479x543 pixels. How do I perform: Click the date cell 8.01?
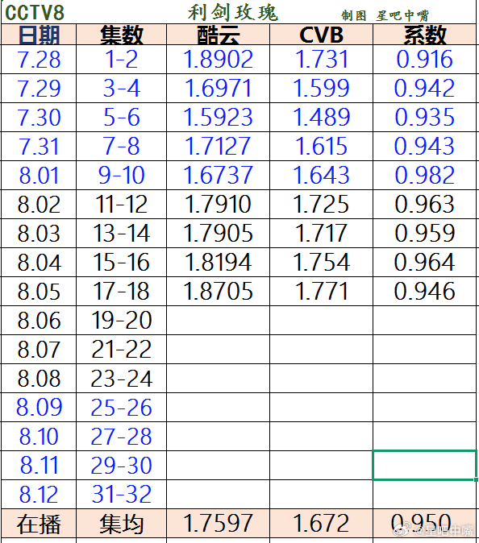39,175
